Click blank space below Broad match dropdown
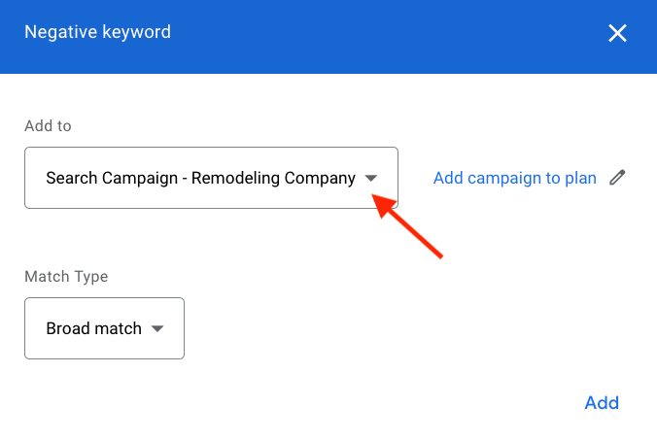Viewport: 657px width, 441px height. tap(104, 398)
